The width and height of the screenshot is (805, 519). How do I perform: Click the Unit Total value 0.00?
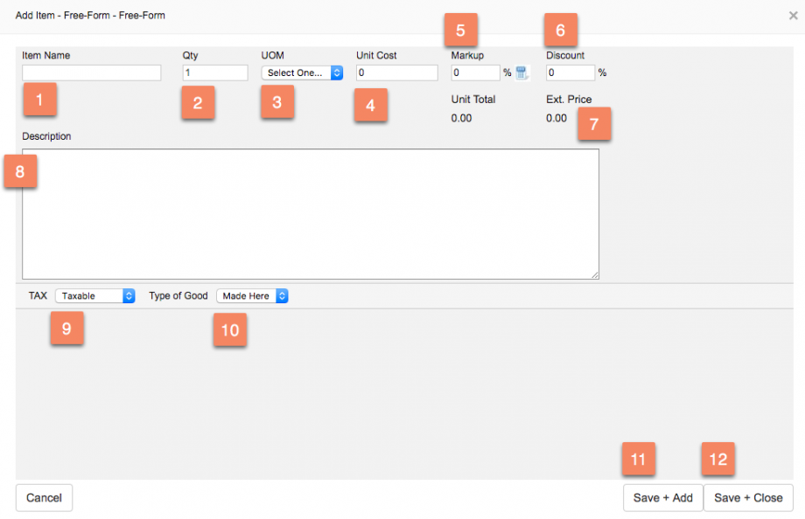tap(461, 118)
